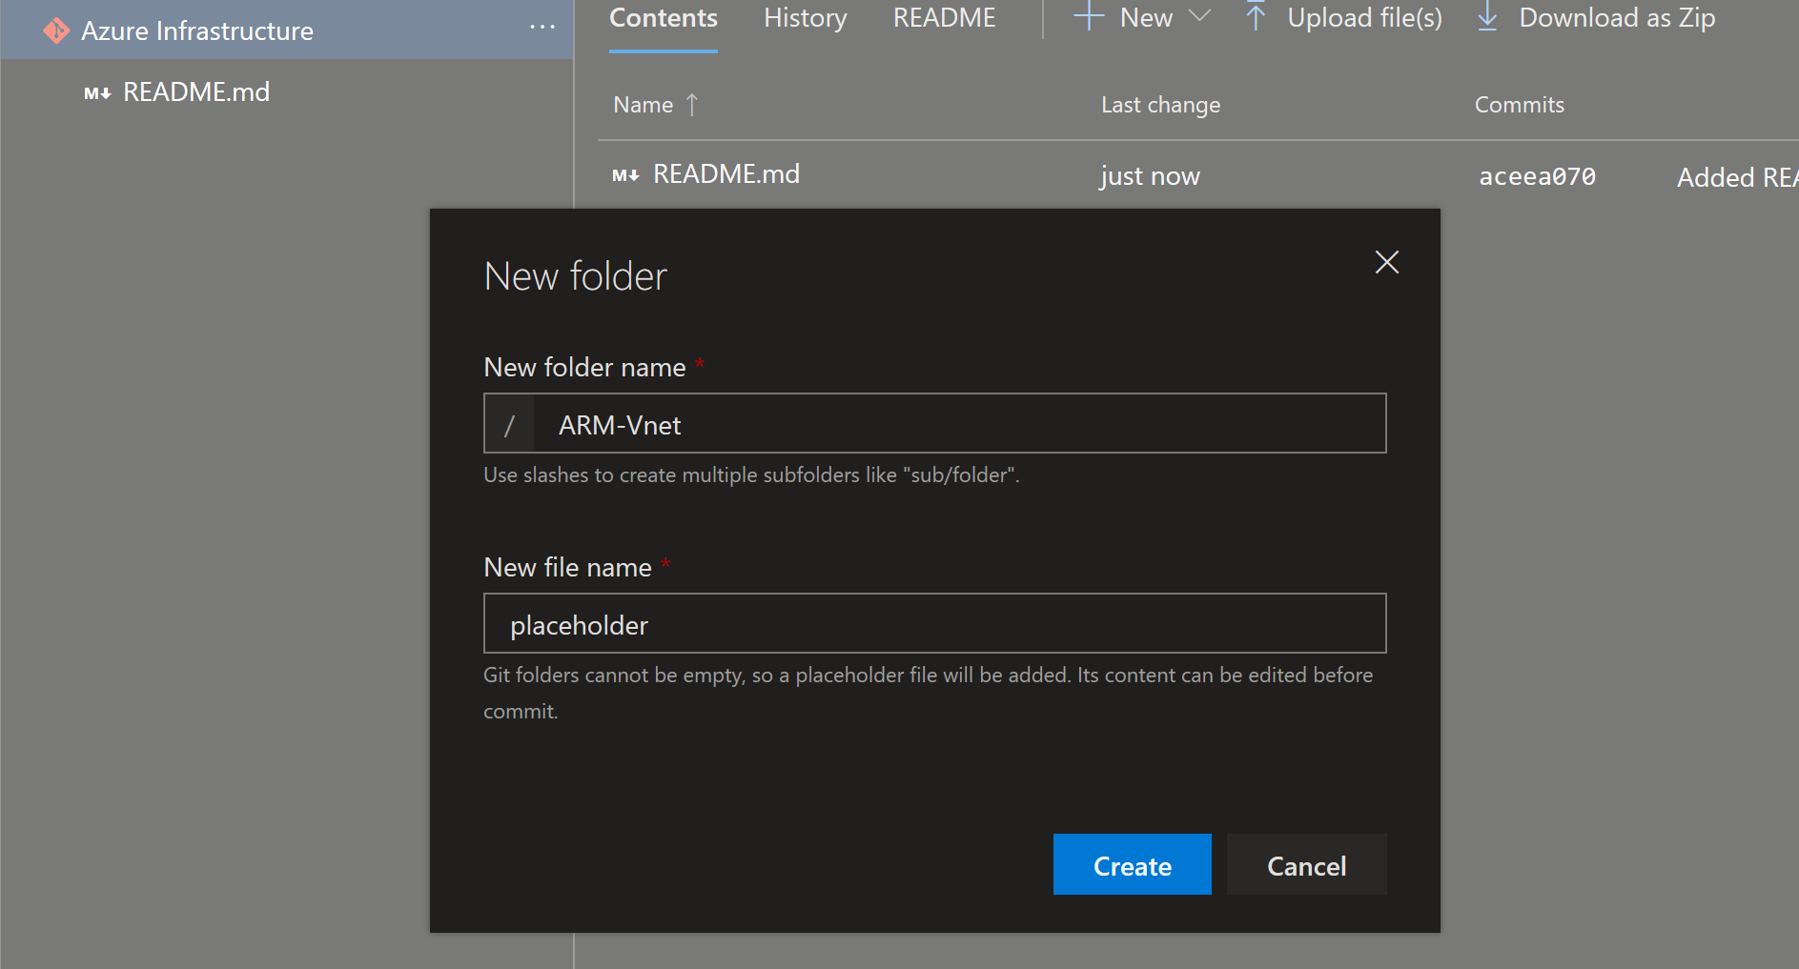Select Azure Infrastructure root tree node
Image resolution: width=1799 pixels, height=969 pixels.
click(x=286, y=30)
